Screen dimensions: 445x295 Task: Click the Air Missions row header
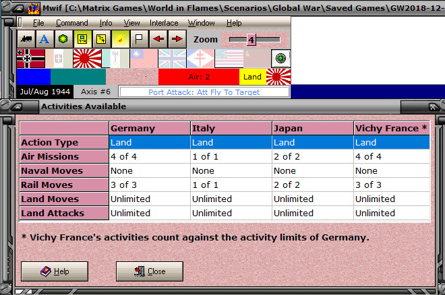(x=64, y=156)
